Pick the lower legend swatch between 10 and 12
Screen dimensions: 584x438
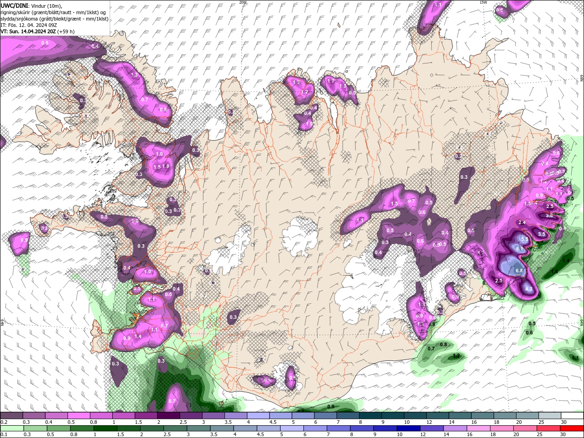pos(408,428)
